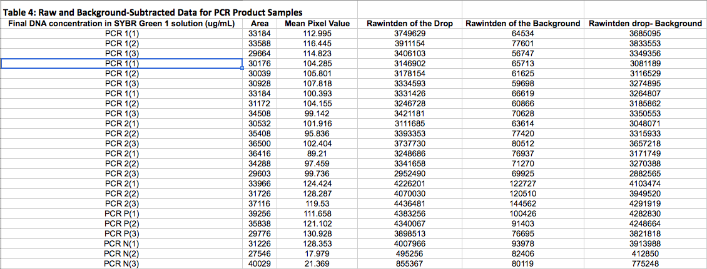
Task: Select the Area value 40029
Action: coord(258,263)
